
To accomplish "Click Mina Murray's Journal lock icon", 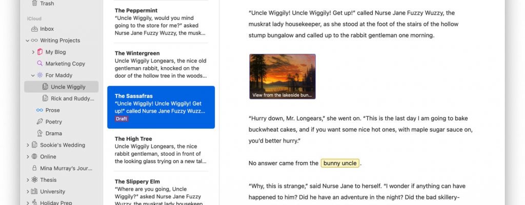I will [x=34, y=168].
